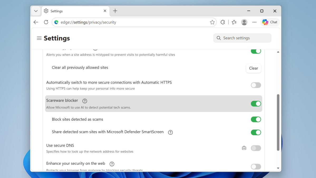The width and height of the screenshot is (316, 178).
Task: Open the Extensions puzzle icon
Action: point(223,22)
